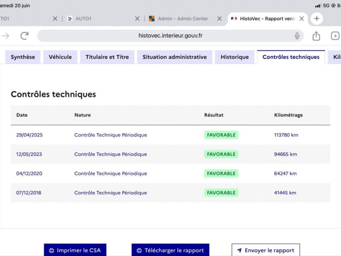This screenshot has width=341, height=256.
Task: Click Télécharger le rapport button
Action: [x=170, y=250]
